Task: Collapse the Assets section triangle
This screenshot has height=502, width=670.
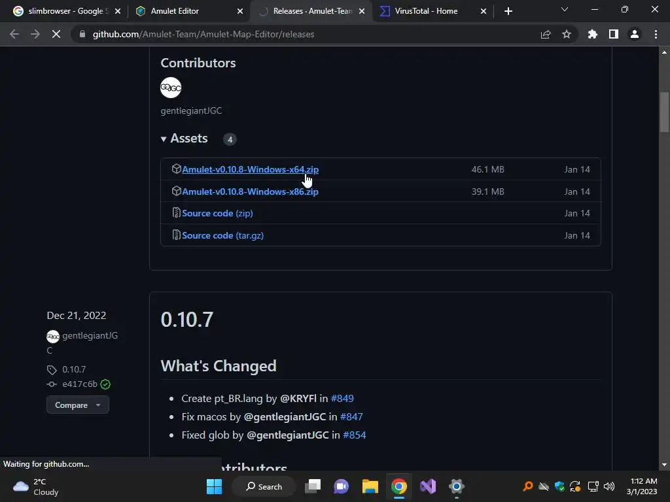Action: coord(164,139)
